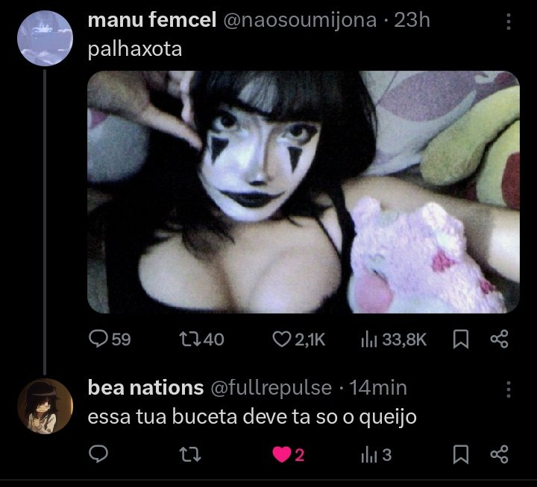Open bea nations' profile avatar
The width and height of the screenshot is (537, 487).
45,406
